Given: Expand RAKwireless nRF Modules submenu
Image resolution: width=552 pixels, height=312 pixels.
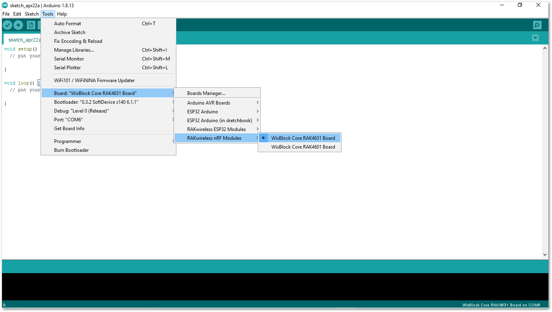Looking at the screenshot, I should click(x=217, y=138).
